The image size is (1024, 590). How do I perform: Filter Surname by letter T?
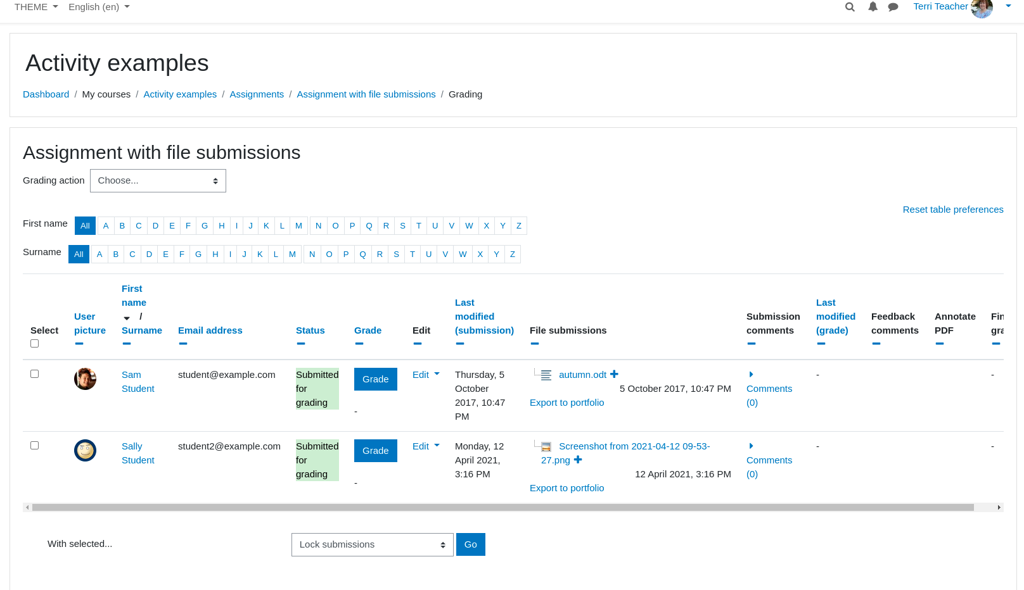click(x=413, y=254)
